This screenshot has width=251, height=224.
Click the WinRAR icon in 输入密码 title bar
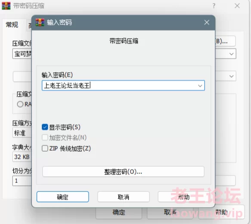pyautogui.click(x=40, y=22)
